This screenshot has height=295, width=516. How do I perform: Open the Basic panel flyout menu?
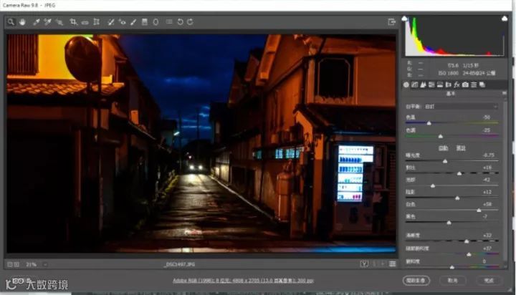[x=504, y=94]
